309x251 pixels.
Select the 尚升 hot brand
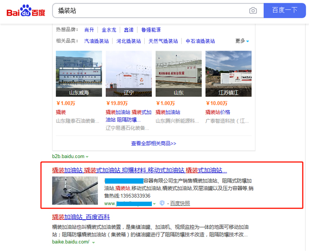89,30
